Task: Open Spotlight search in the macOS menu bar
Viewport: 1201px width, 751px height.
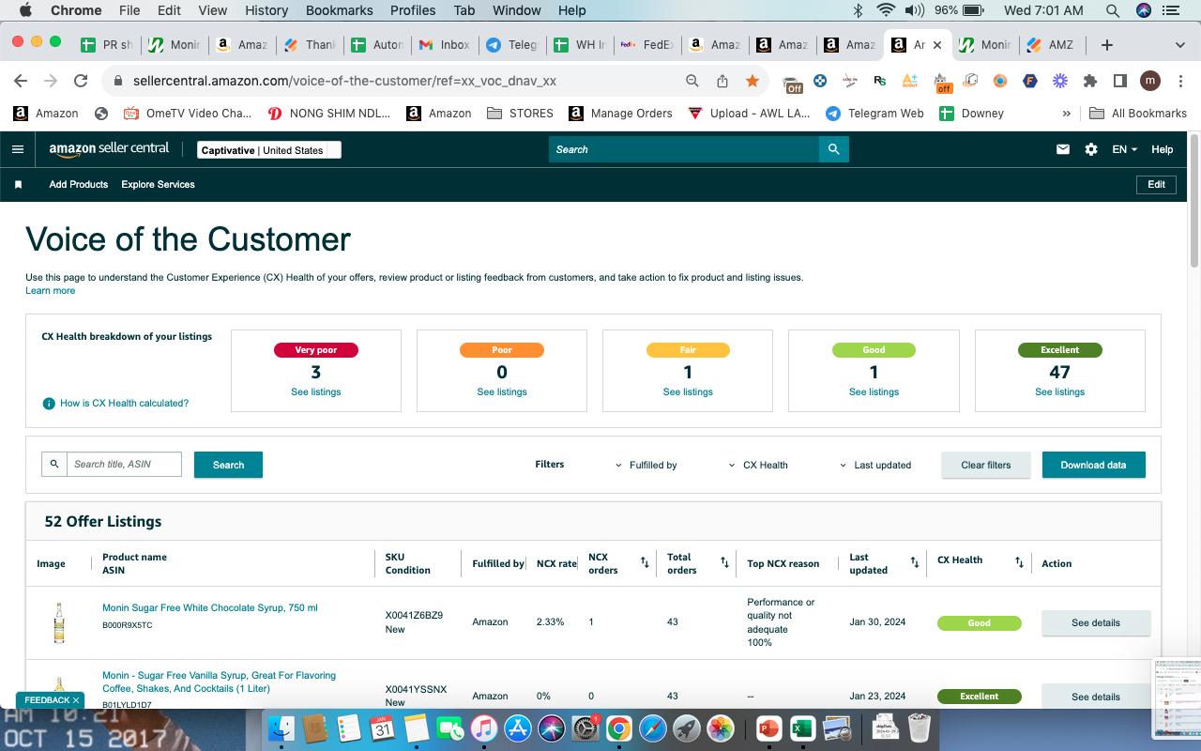Action: pos(1113,10)
